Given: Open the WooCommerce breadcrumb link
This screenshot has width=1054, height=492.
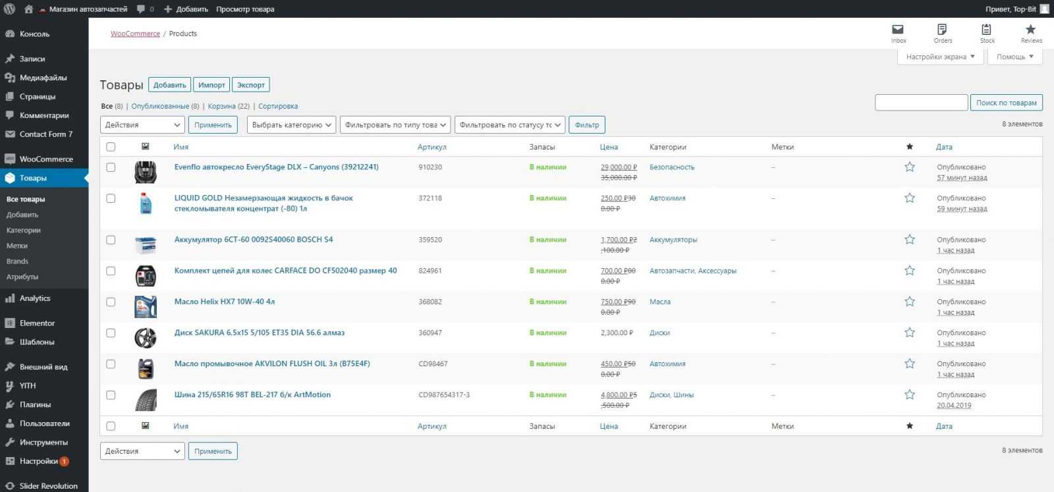Looking at the screenshot, I should tap(135, 34).
